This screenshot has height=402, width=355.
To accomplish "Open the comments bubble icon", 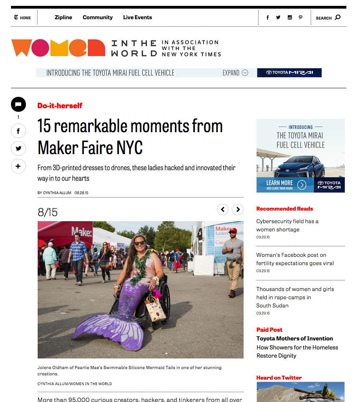I will [x=18, y=104].
